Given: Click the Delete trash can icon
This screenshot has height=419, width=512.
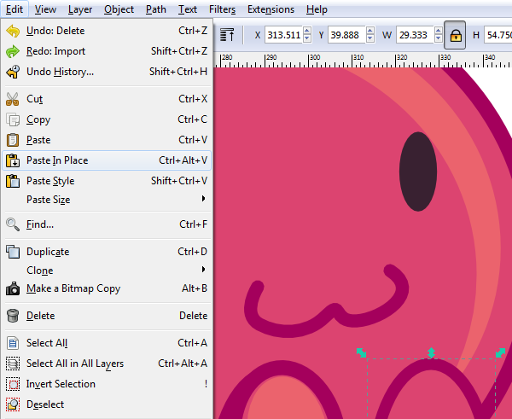Looking at the screenshot, I should pos(13,316).
